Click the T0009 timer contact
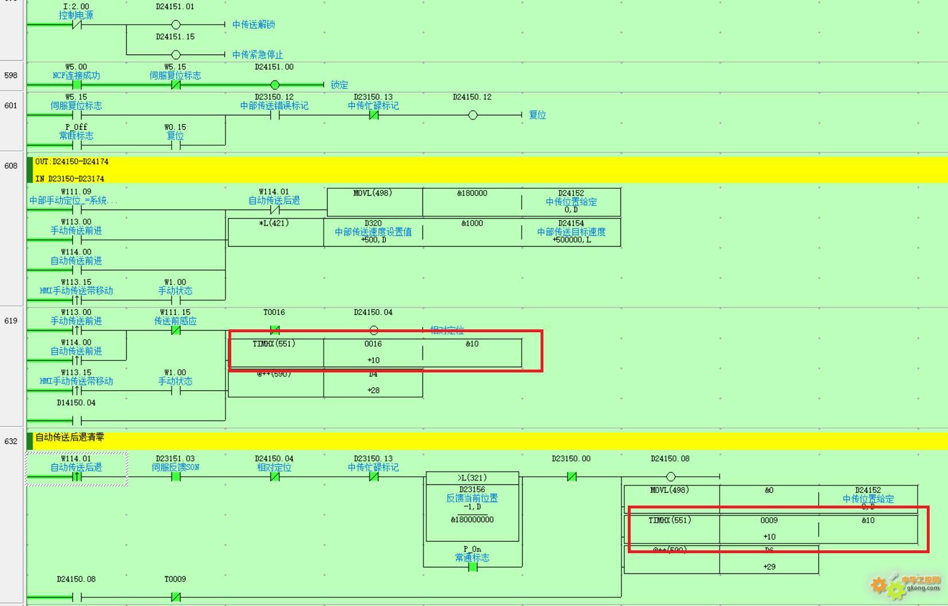This screenshot has width=948, height=606. (176, 597)
